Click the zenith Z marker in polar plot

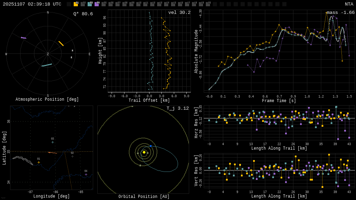point(48,54)
